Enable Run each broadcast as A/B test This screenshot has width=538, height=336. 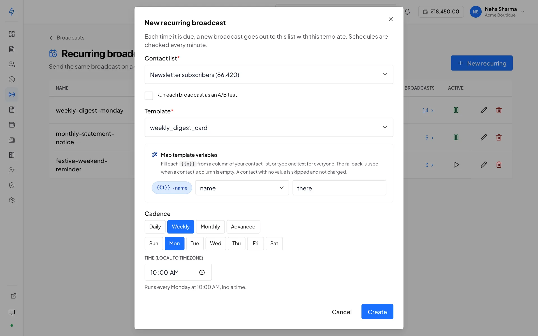click(149, 95)
